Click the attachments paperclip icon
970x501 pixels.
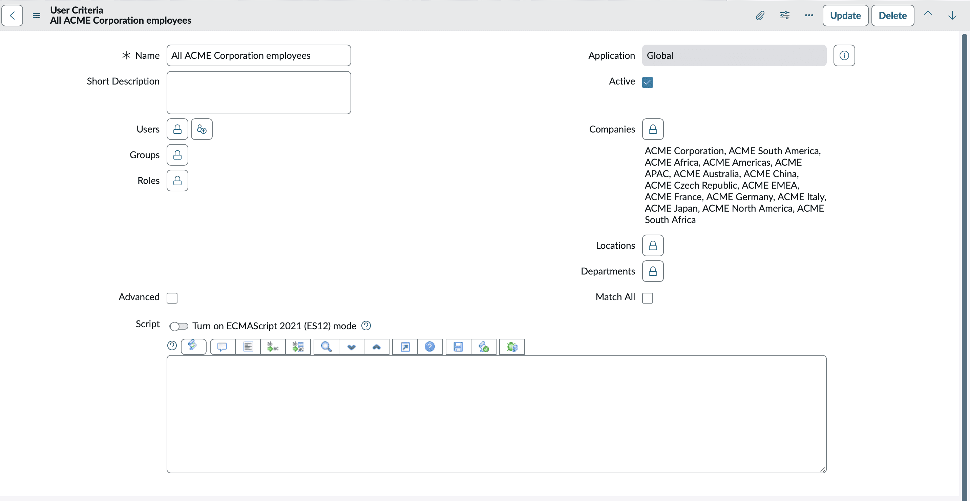(x=760, y=16)
